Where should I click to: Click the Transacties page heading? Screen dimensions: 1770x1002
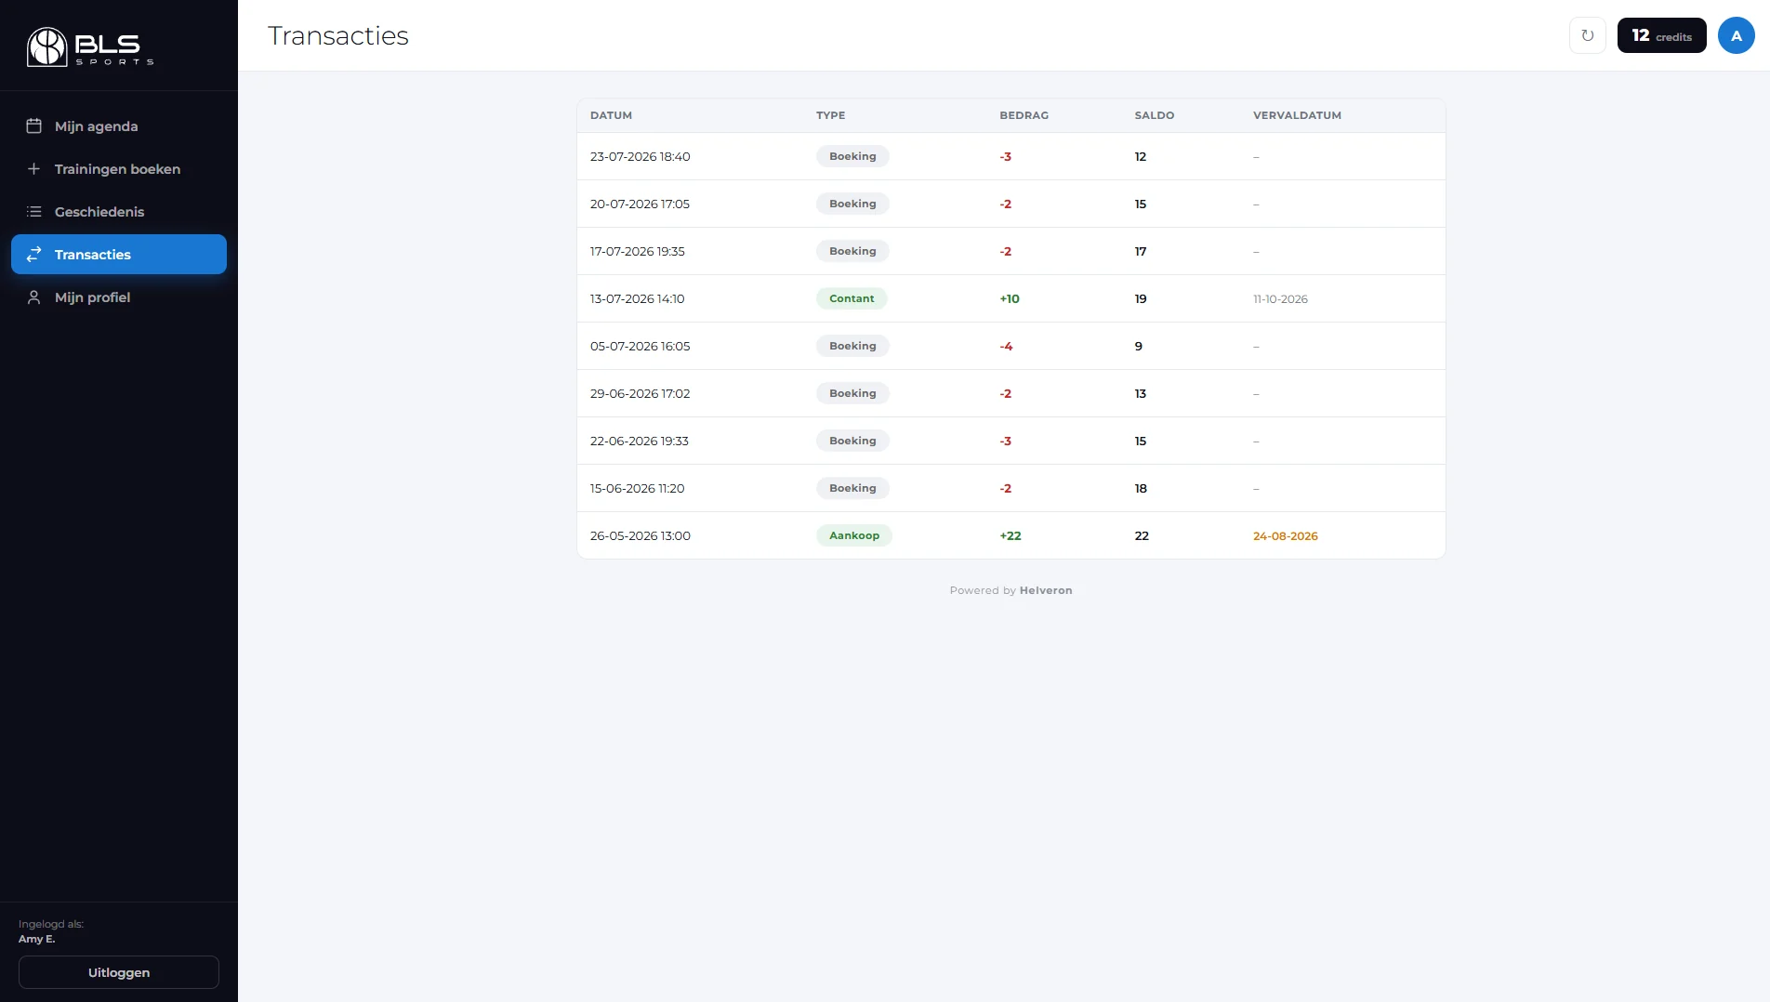[338, 35]
